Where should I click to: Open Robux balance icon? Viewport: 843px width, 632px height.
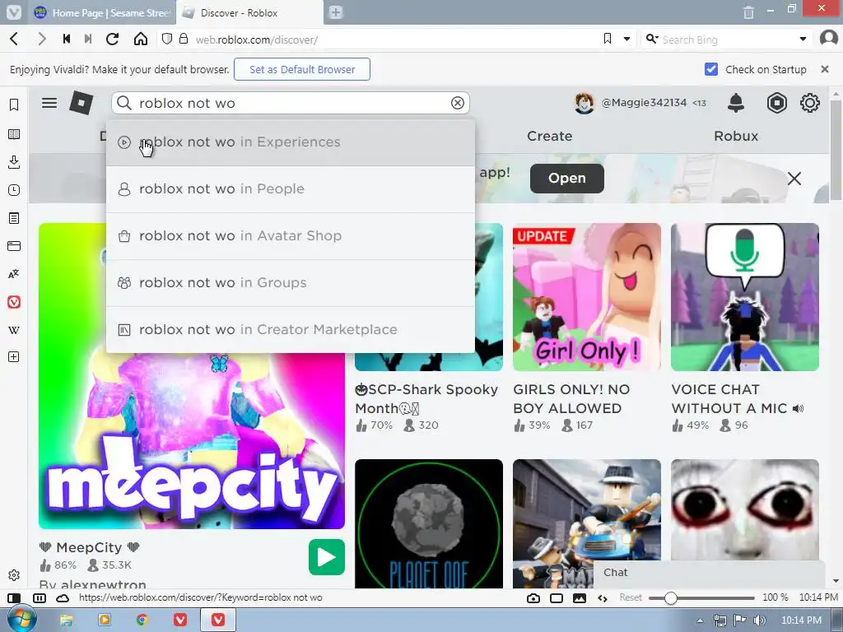(777, 103)
